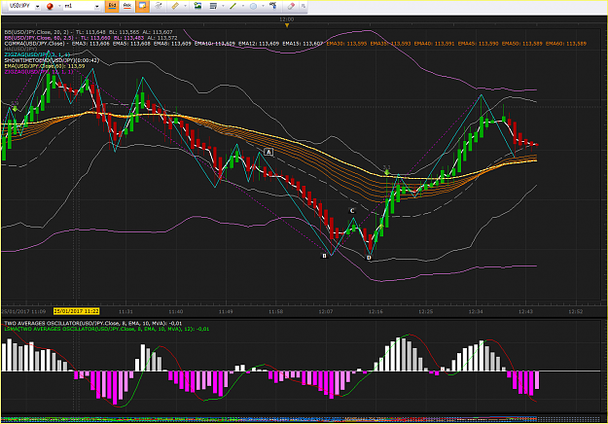Viewport: 608px width, 424px height.
Task: Click the 12:43 time axis label
Action: pyautogui.click(x=525, y=311)
